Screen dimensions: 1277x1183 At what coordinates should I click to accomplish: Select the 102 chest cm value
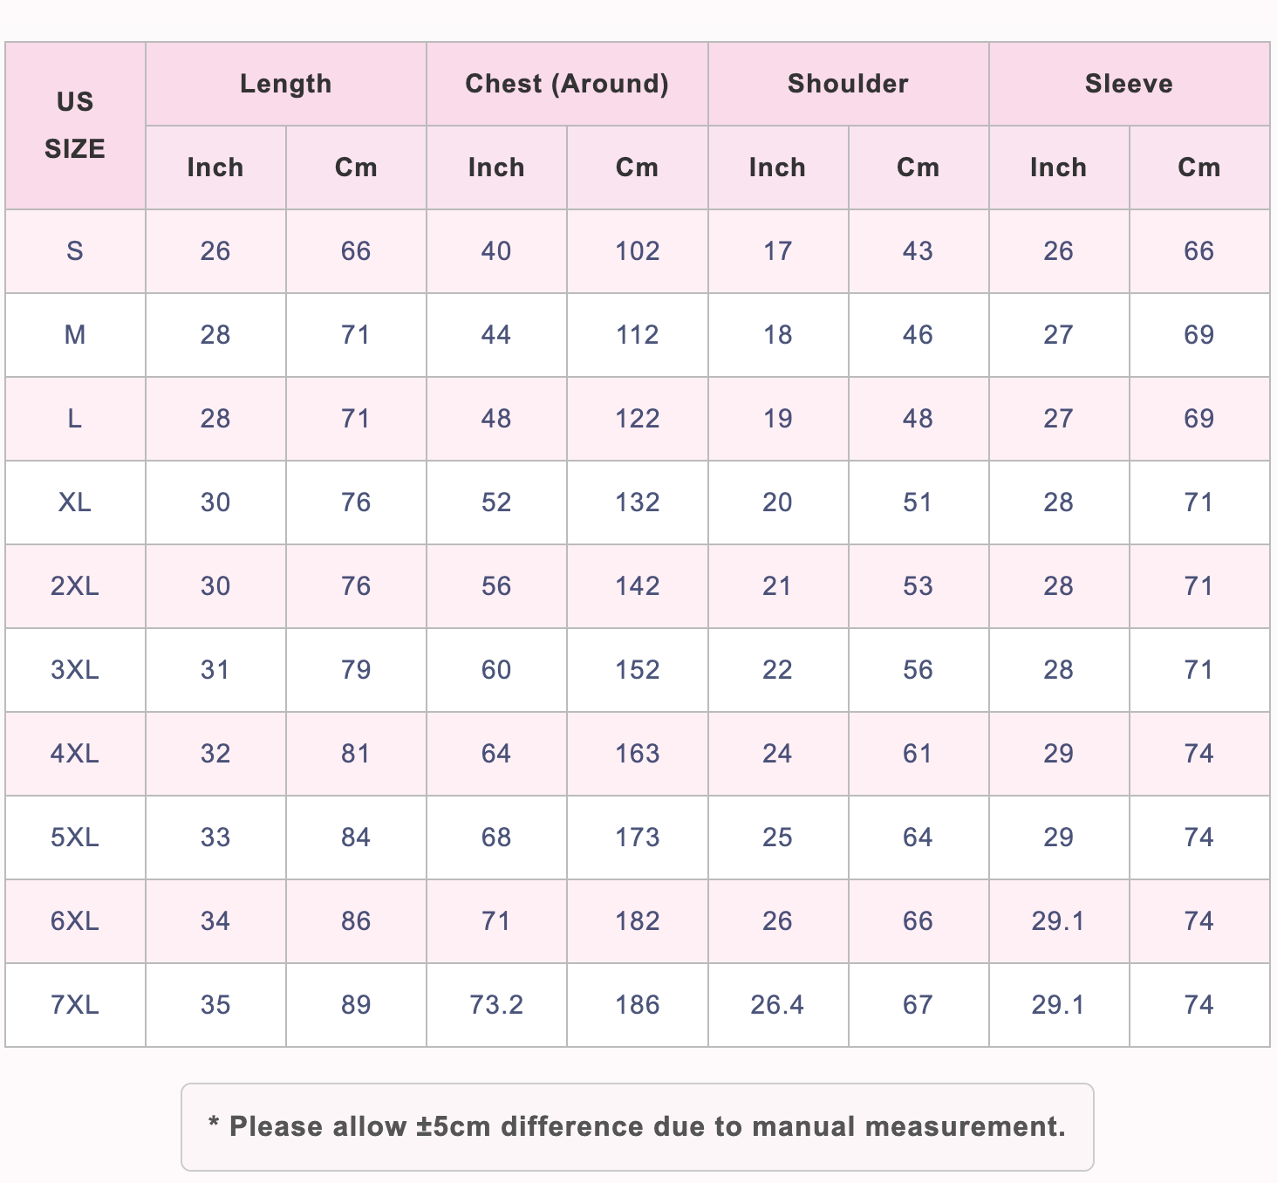point(638,251)
